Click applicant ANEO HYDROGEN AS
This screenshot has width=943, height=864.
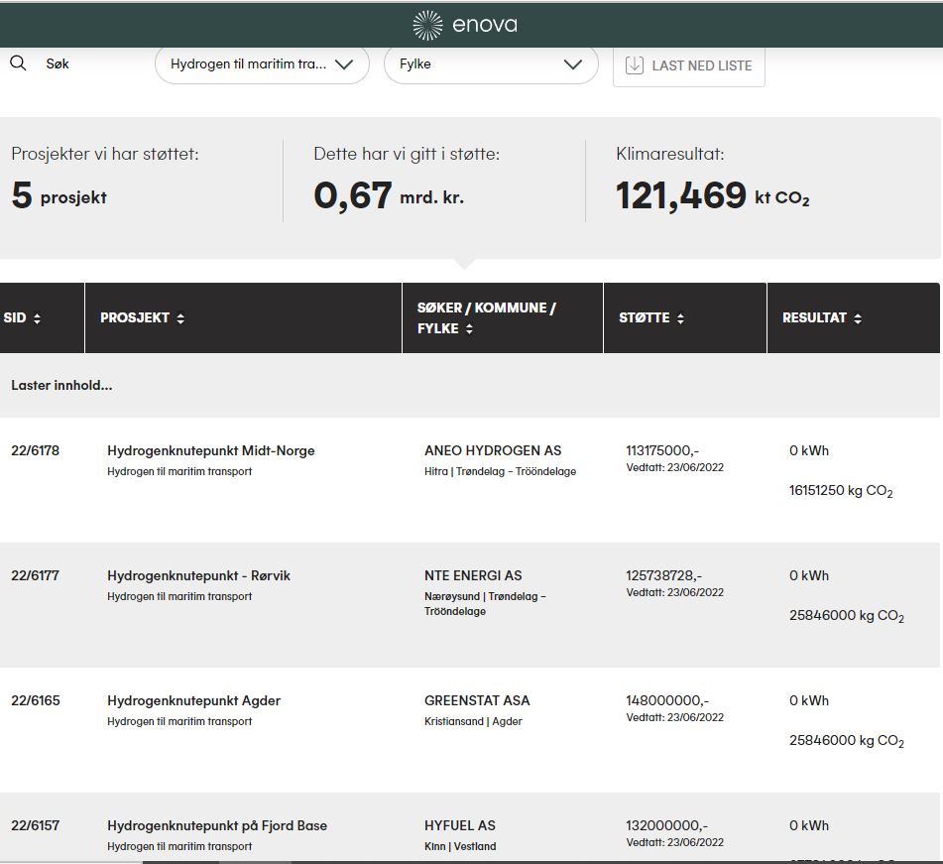click(x=493, y=450)
